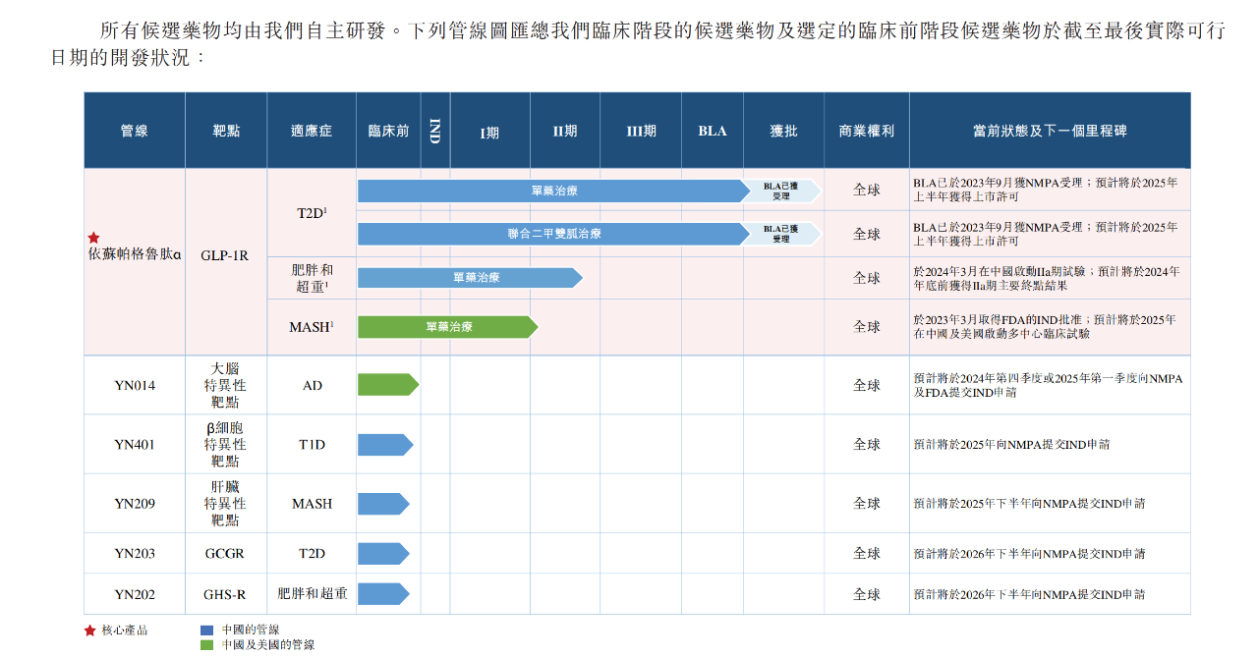Click the 商業權利 column header
The width and height of the screenshot is (1258, 657).
click(x=866, y=131)
